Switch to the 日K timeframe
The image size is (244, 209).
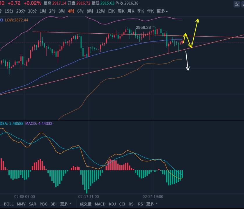click(x=112, y=11)
